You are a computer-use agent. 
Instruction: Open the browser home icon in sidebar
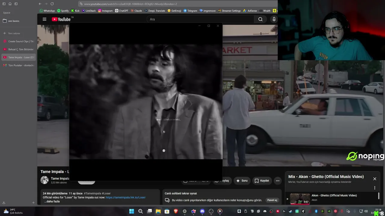click(x=10, y=4)
